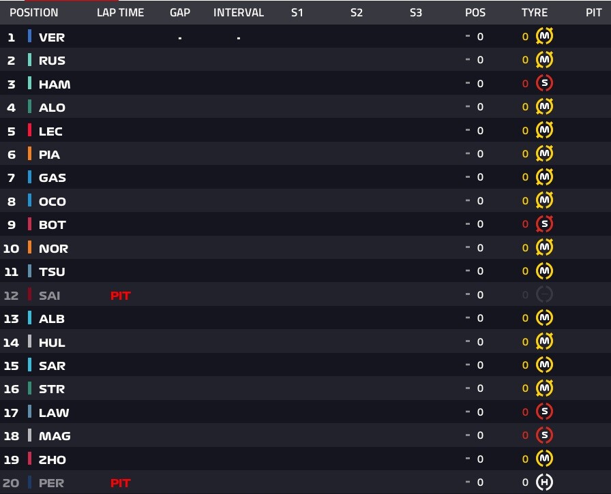Screen dimensions: 611x494
Task: Click LAW's soft tyre icon
Action: tap(544, 412)
